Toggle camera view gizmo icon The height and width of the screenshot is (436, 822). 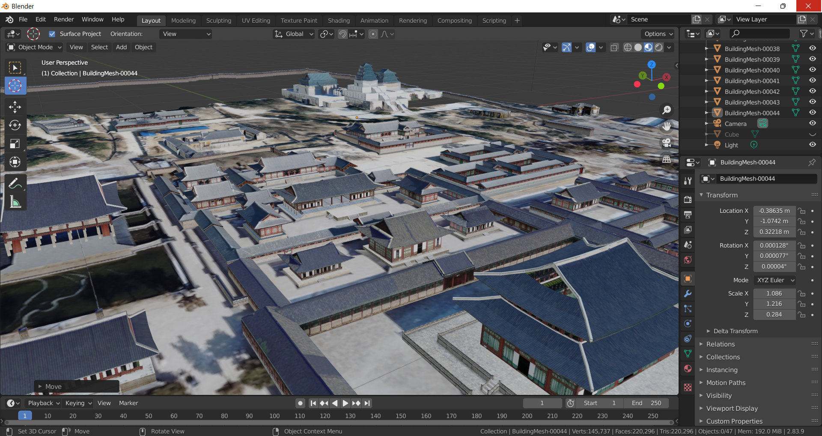[x=667, y=143]
